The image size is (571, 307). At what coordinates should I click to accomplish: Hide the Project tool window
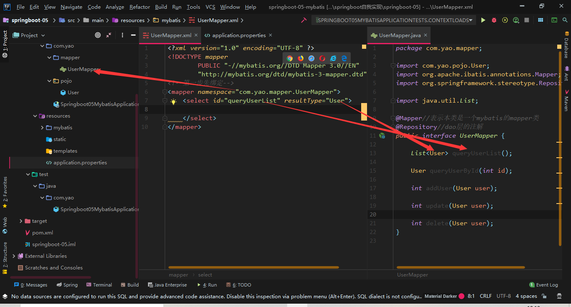coord(133,35)
